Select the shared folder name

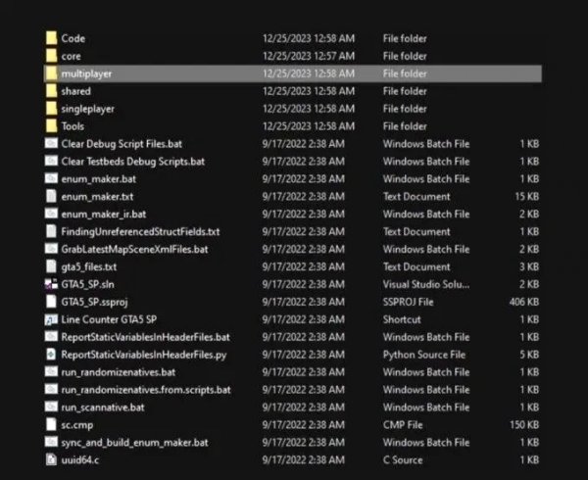75,91
